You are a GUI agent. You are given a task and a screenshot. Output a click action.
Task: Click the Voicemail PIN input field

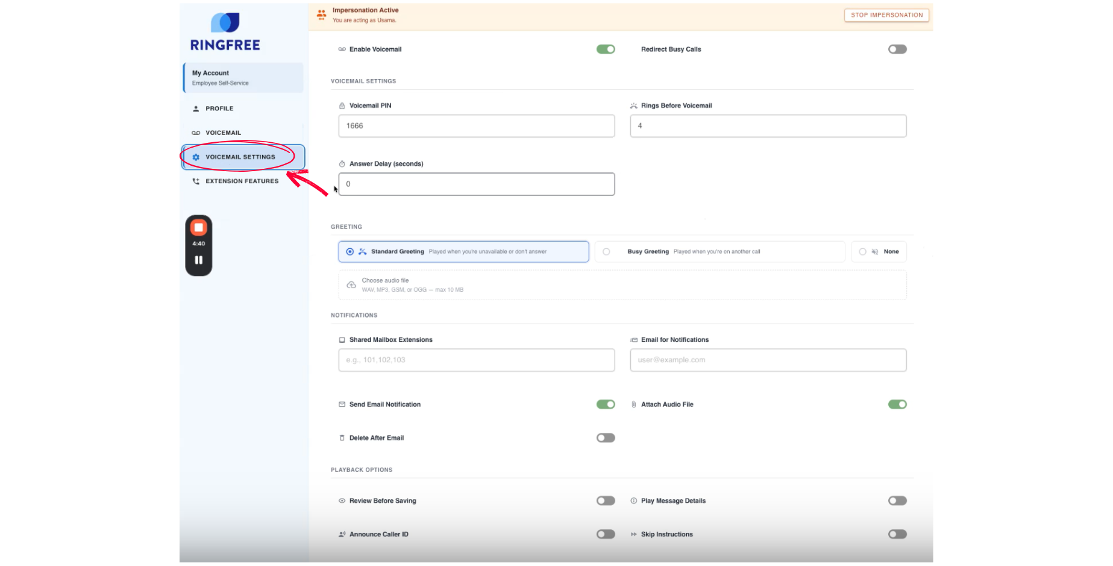click(476, 126)
